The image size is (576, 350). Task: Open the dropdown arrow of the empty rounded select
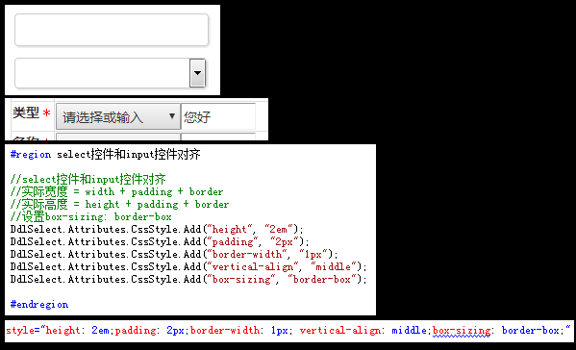point(197,73)
